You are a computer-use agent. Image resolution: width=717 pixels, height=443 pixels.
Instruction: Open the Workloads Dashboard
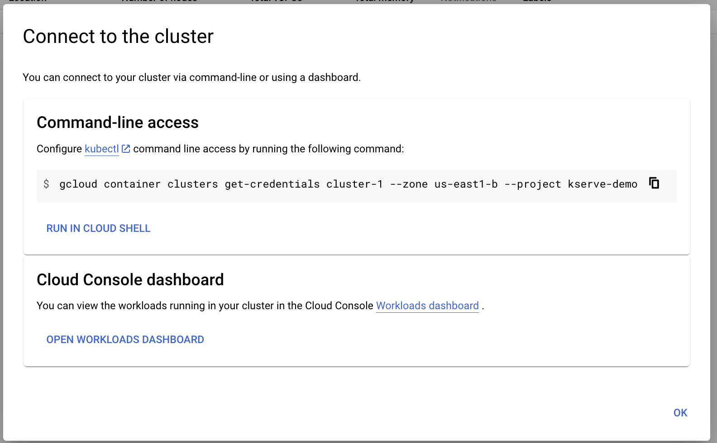point(125,339)
